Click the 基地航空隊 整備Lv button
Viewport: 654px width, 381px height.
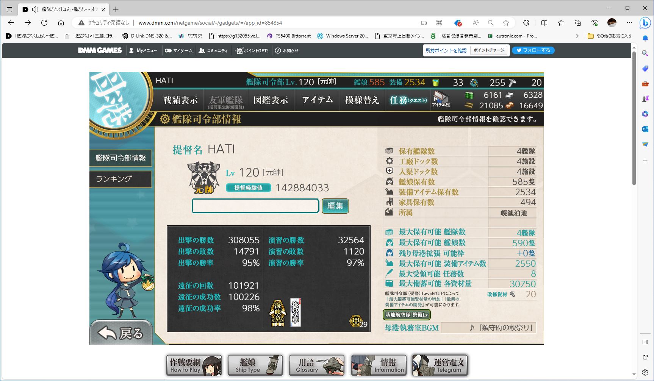tap(407, 315)
